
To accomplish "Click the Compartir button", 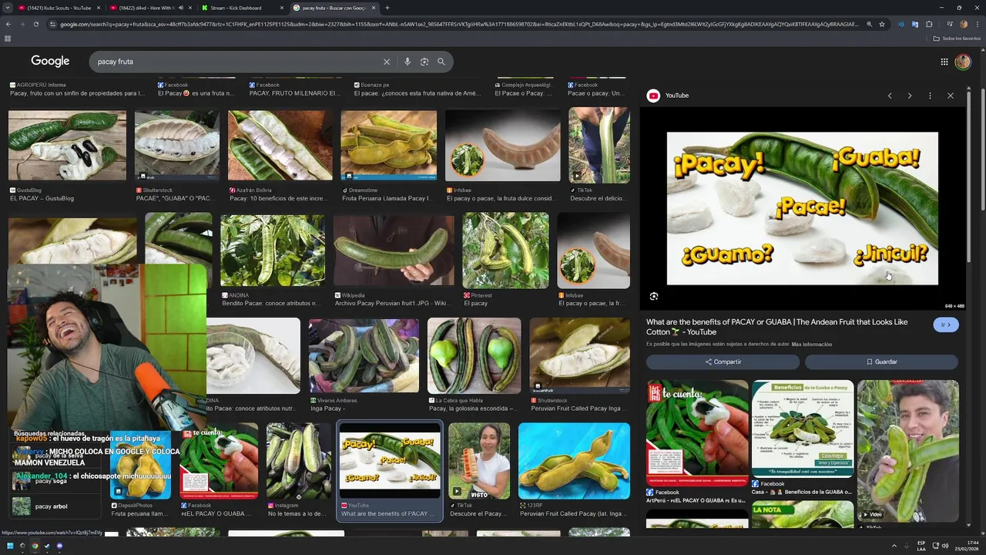I will (723, 362).
